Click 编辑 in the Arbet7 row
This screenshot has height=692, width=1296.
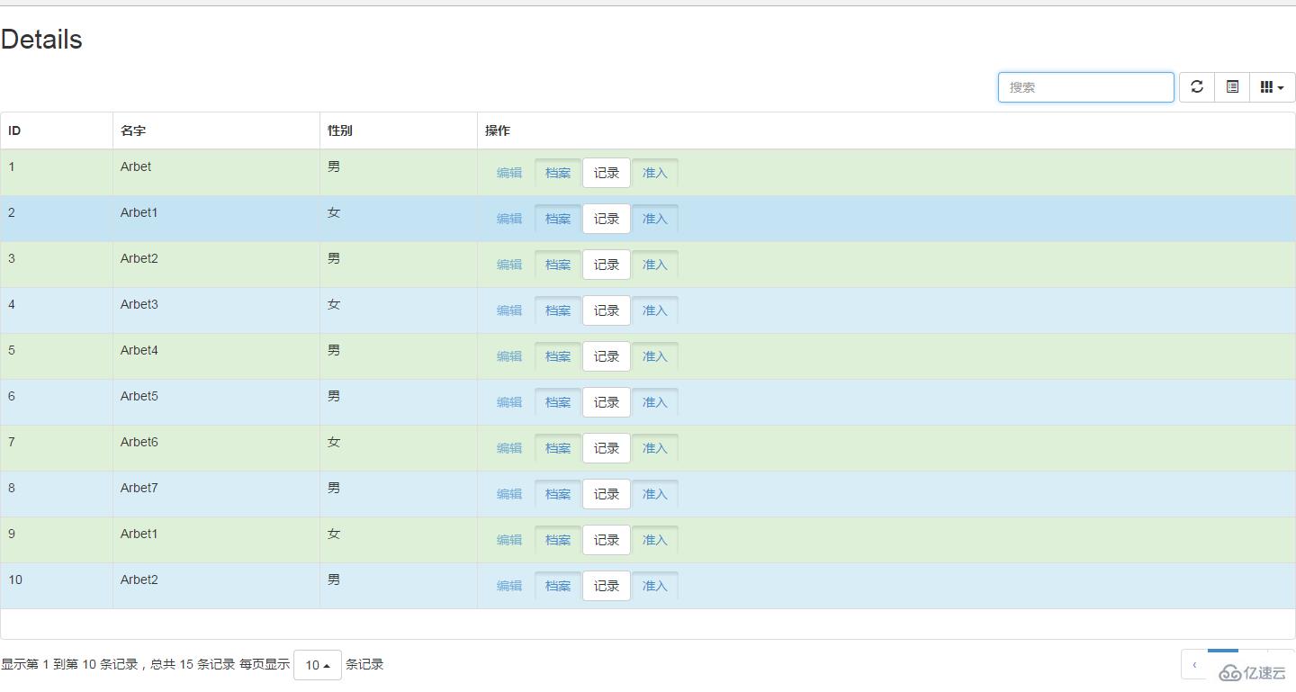coord(509,494)
